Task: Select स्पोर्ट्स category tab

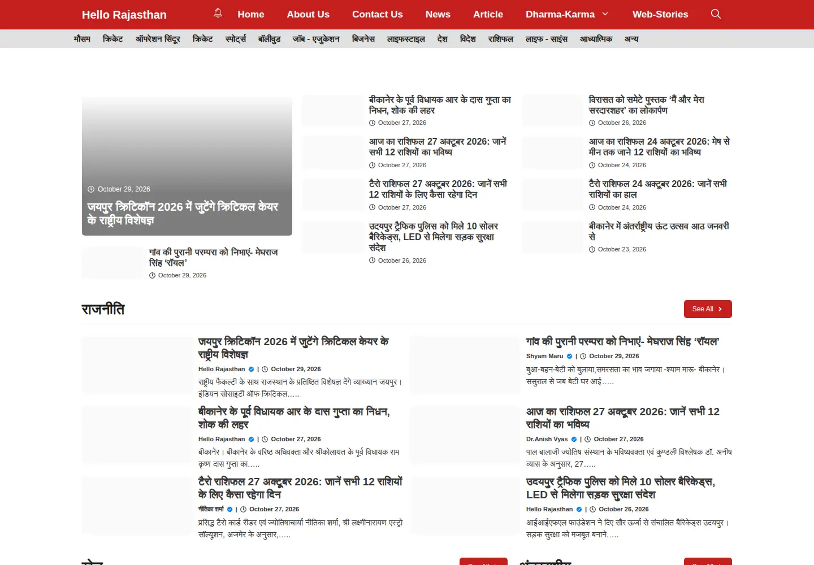Action: coord(236,39)
